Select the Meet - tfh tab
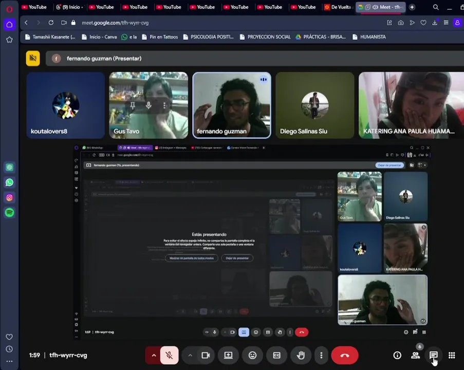The height and width of the screenshot is (370, 464). [x=381, y=7]
